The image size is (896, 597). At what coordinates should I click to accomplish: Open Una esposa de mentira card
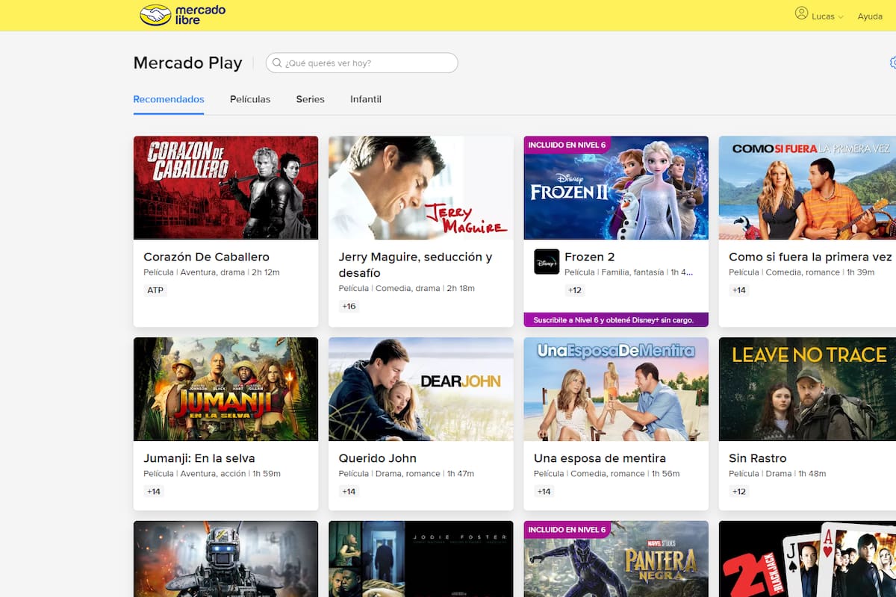point(616,389)
